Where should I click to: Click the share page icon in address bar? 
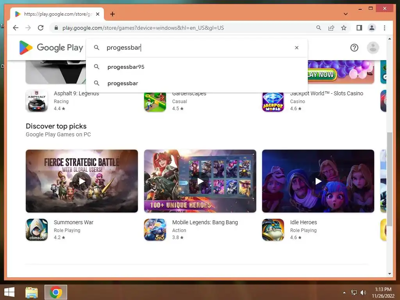(331, 28)
